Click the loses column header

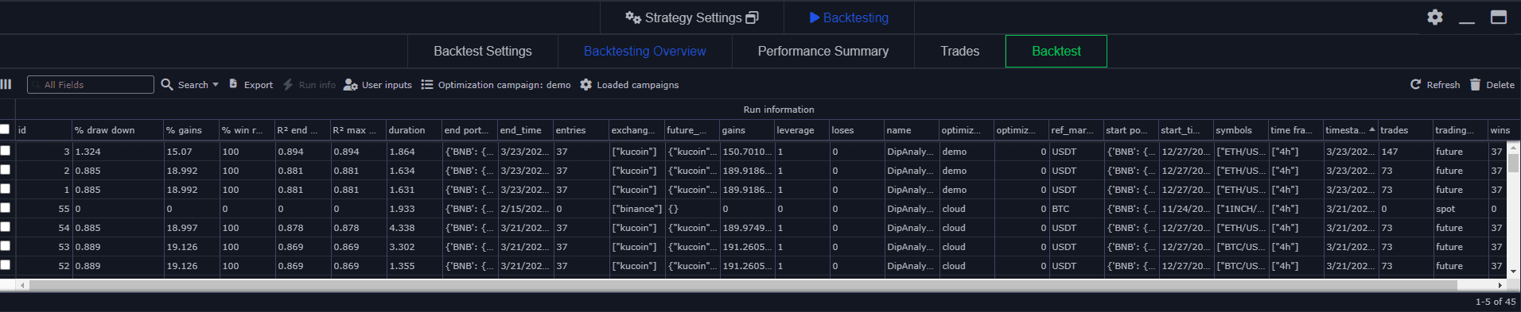pyautogui.click(x=857, y=130)
